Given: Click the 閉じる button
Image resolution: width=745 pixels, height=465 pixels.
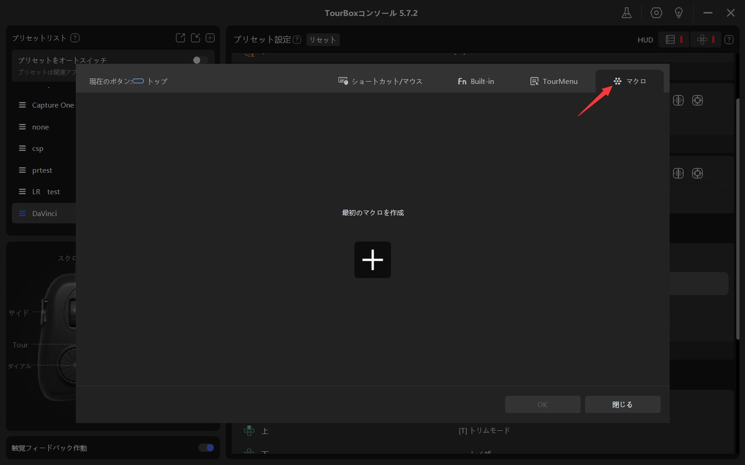Looking at the screenshot, I should [622, 404].
